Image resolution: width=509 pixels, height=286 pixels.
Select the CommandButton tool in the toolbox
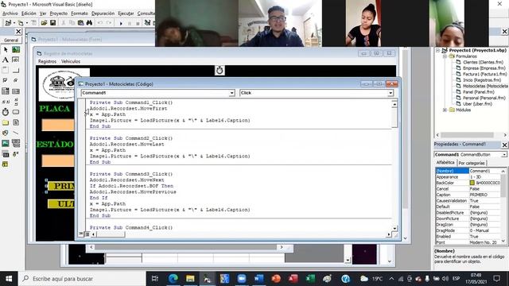[x=16, y=71]
